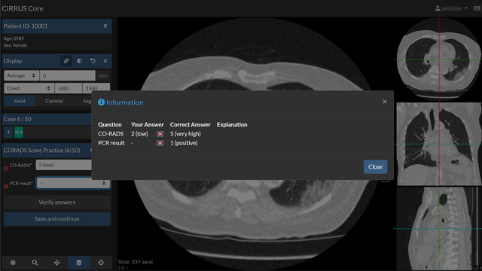Click the '5 (very high)' correct answer text

pyautogui.click(x=185, y=134)
